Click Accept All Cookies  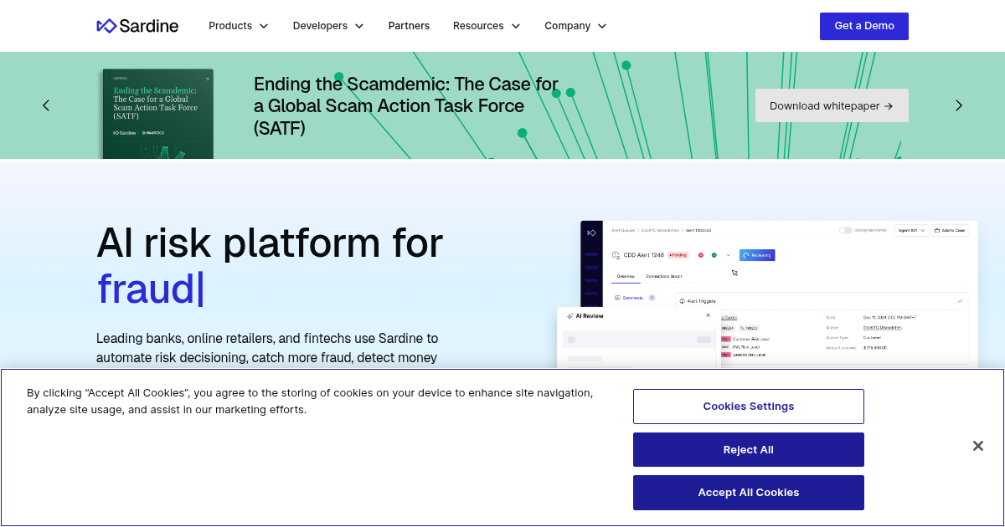click(749, 493)
